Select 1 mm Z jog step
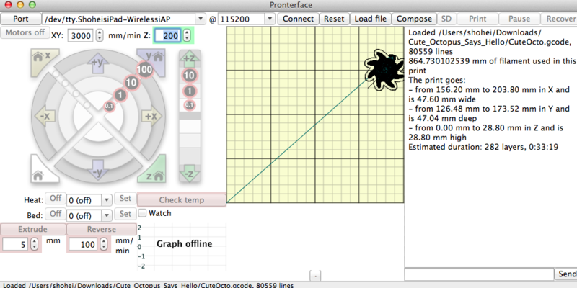Screen dimensions: 577x288 click(x=189, y=91)
